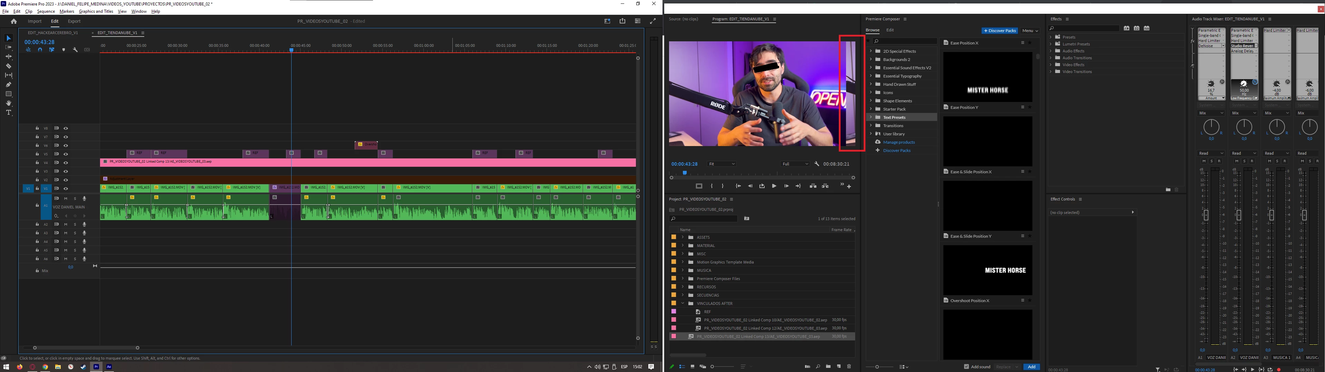Click Play in Program monitor
This screenshot has width=1325, height=372.
tap(774, 186)
